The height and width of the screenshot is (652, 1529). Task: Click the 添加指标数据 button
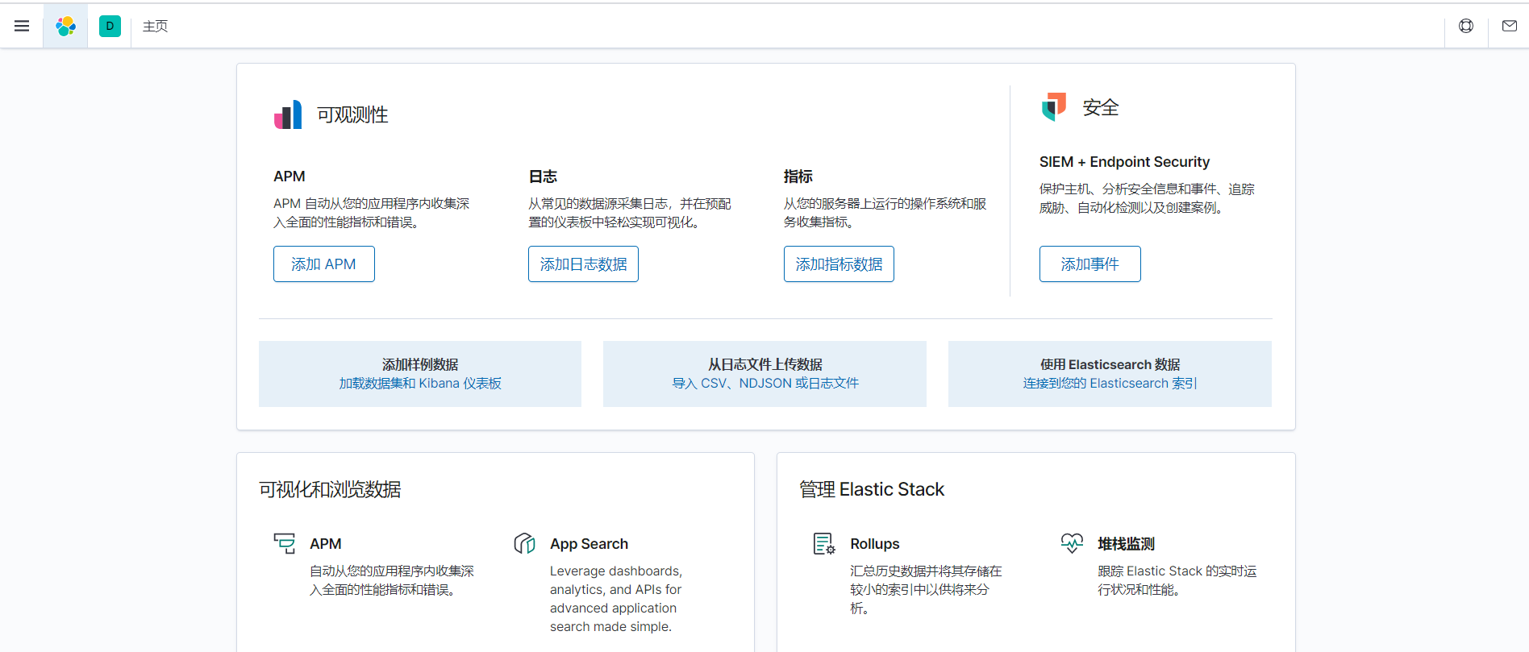coord(839,264)
